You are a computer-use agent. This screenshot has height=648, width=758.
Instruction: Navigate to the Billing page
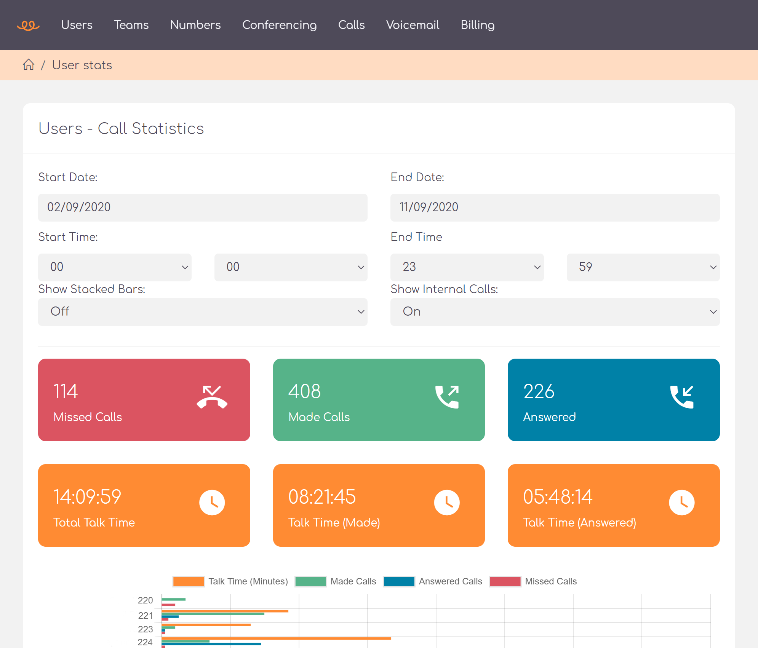478,25
